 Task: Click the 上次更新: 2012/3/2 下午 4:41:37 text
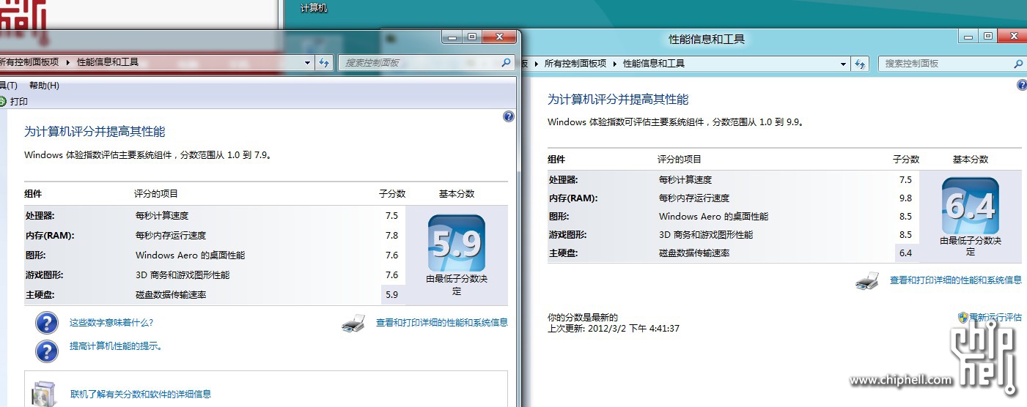click(614, 329)
